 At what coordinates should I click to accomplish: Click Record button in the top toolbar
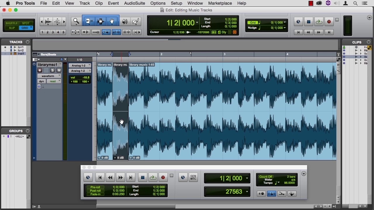point(329,22)
